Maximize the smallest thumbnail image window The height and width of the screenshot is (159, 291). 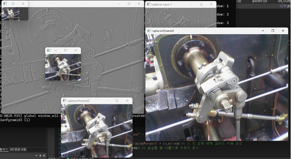click(13, 4)
